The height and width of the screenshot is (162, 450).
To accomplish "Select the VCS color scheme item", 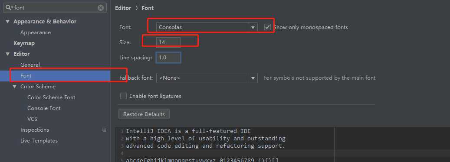I will 33,119.
